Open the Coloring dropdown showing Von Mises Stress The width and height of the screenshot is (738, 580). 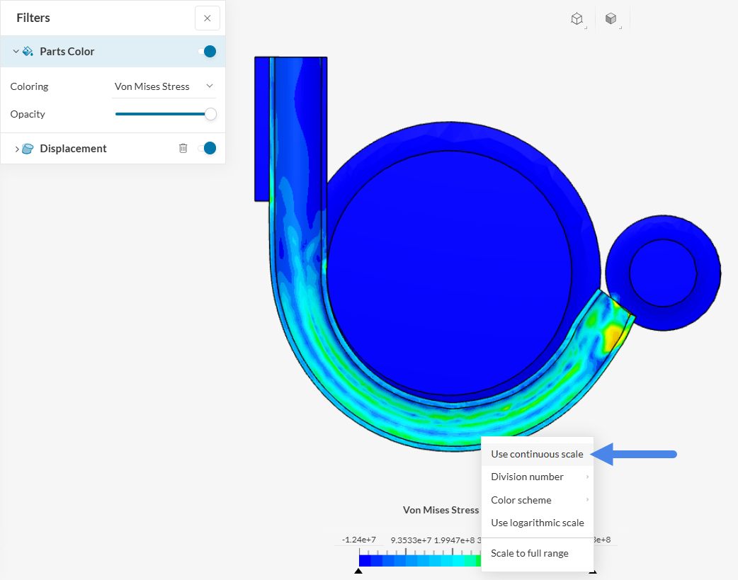tap(164, 86)
